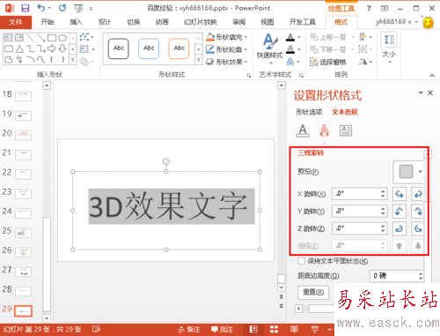Toggle 保持文本平面状态 checkbox
Image resolution: width=440 pixels, height=336 pixels.
301,261
